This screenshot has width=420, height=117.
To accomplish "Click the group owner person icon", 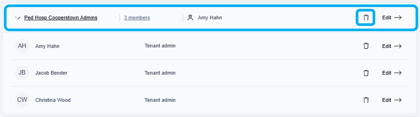I will point(190,18).
